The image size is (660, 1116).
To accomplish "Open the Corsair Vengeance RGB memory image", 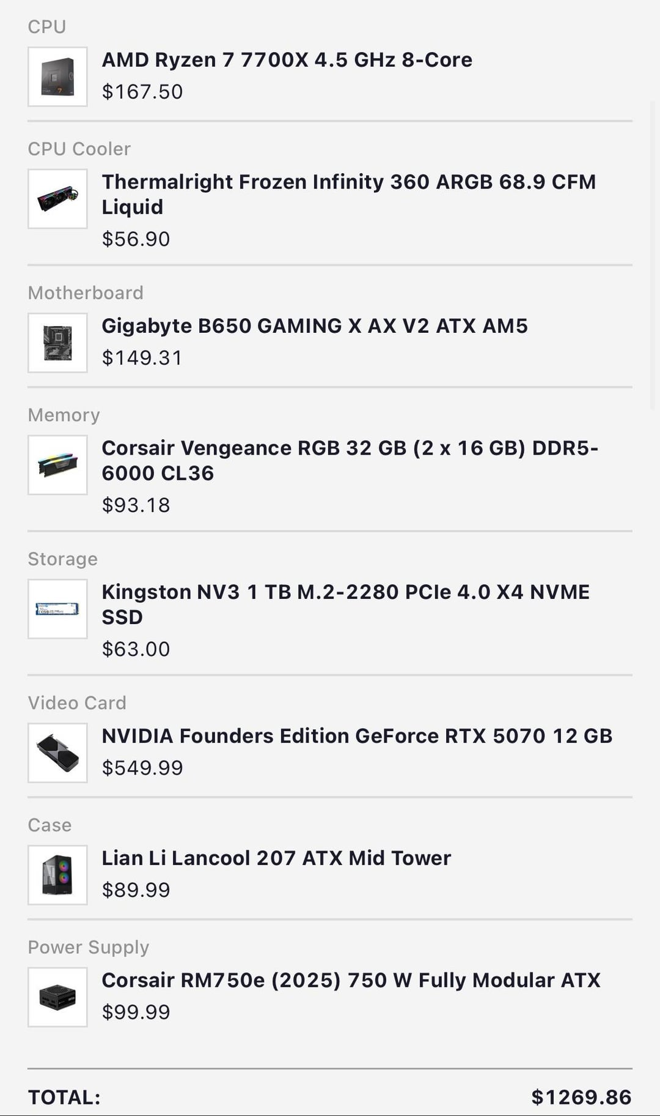I will click(x=57, y=465).
